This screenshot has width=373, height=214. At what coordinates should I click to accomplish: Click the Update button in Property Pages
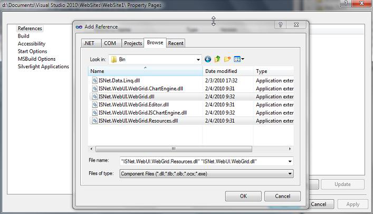(342, 184)
